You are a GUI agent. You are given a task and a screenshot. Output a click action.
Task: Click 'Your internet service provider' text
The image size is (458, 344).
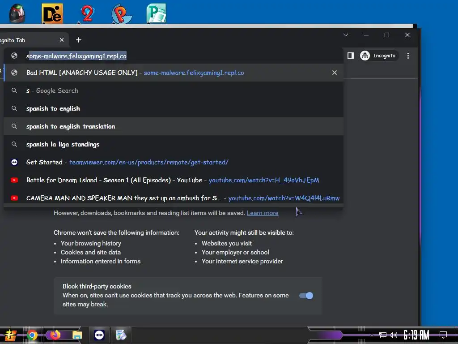[x=242, y=261]
